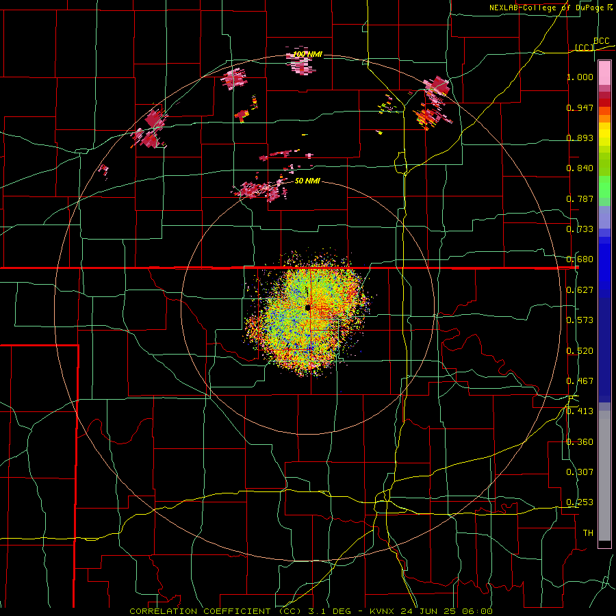Click the 0.307 scale value

pos(580,472)
